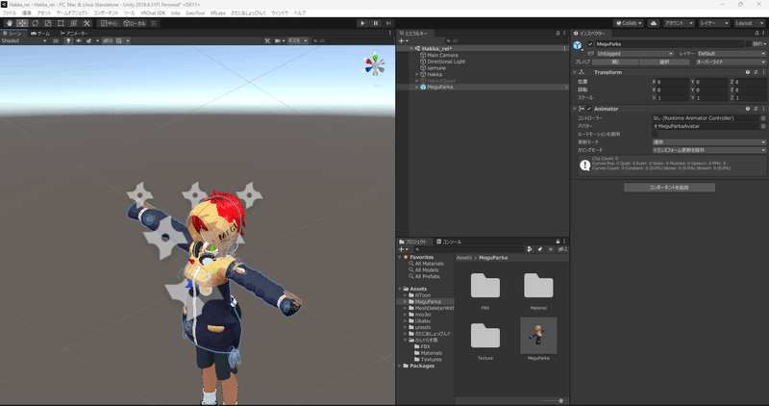The height and width of the screenshot is (406, 769).
Task: Open the VRChat SDK menu
Action: (153, 13)
